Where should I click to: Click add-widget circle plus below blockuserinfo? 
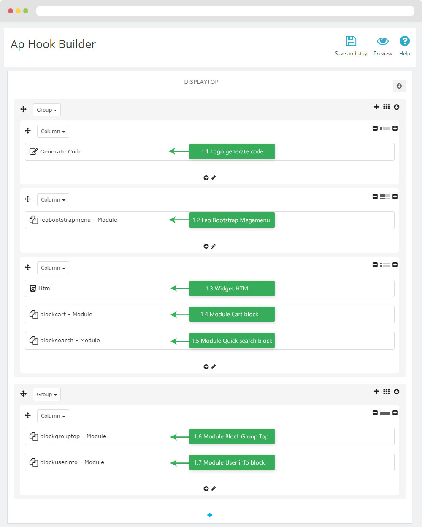206,489
